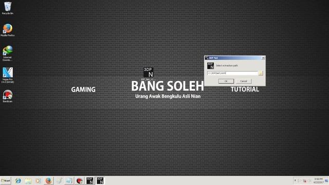Open the Recycle Bin desktop icon
Image resolution: width=329 pixels, height=185 pixels.
(8, 8)
